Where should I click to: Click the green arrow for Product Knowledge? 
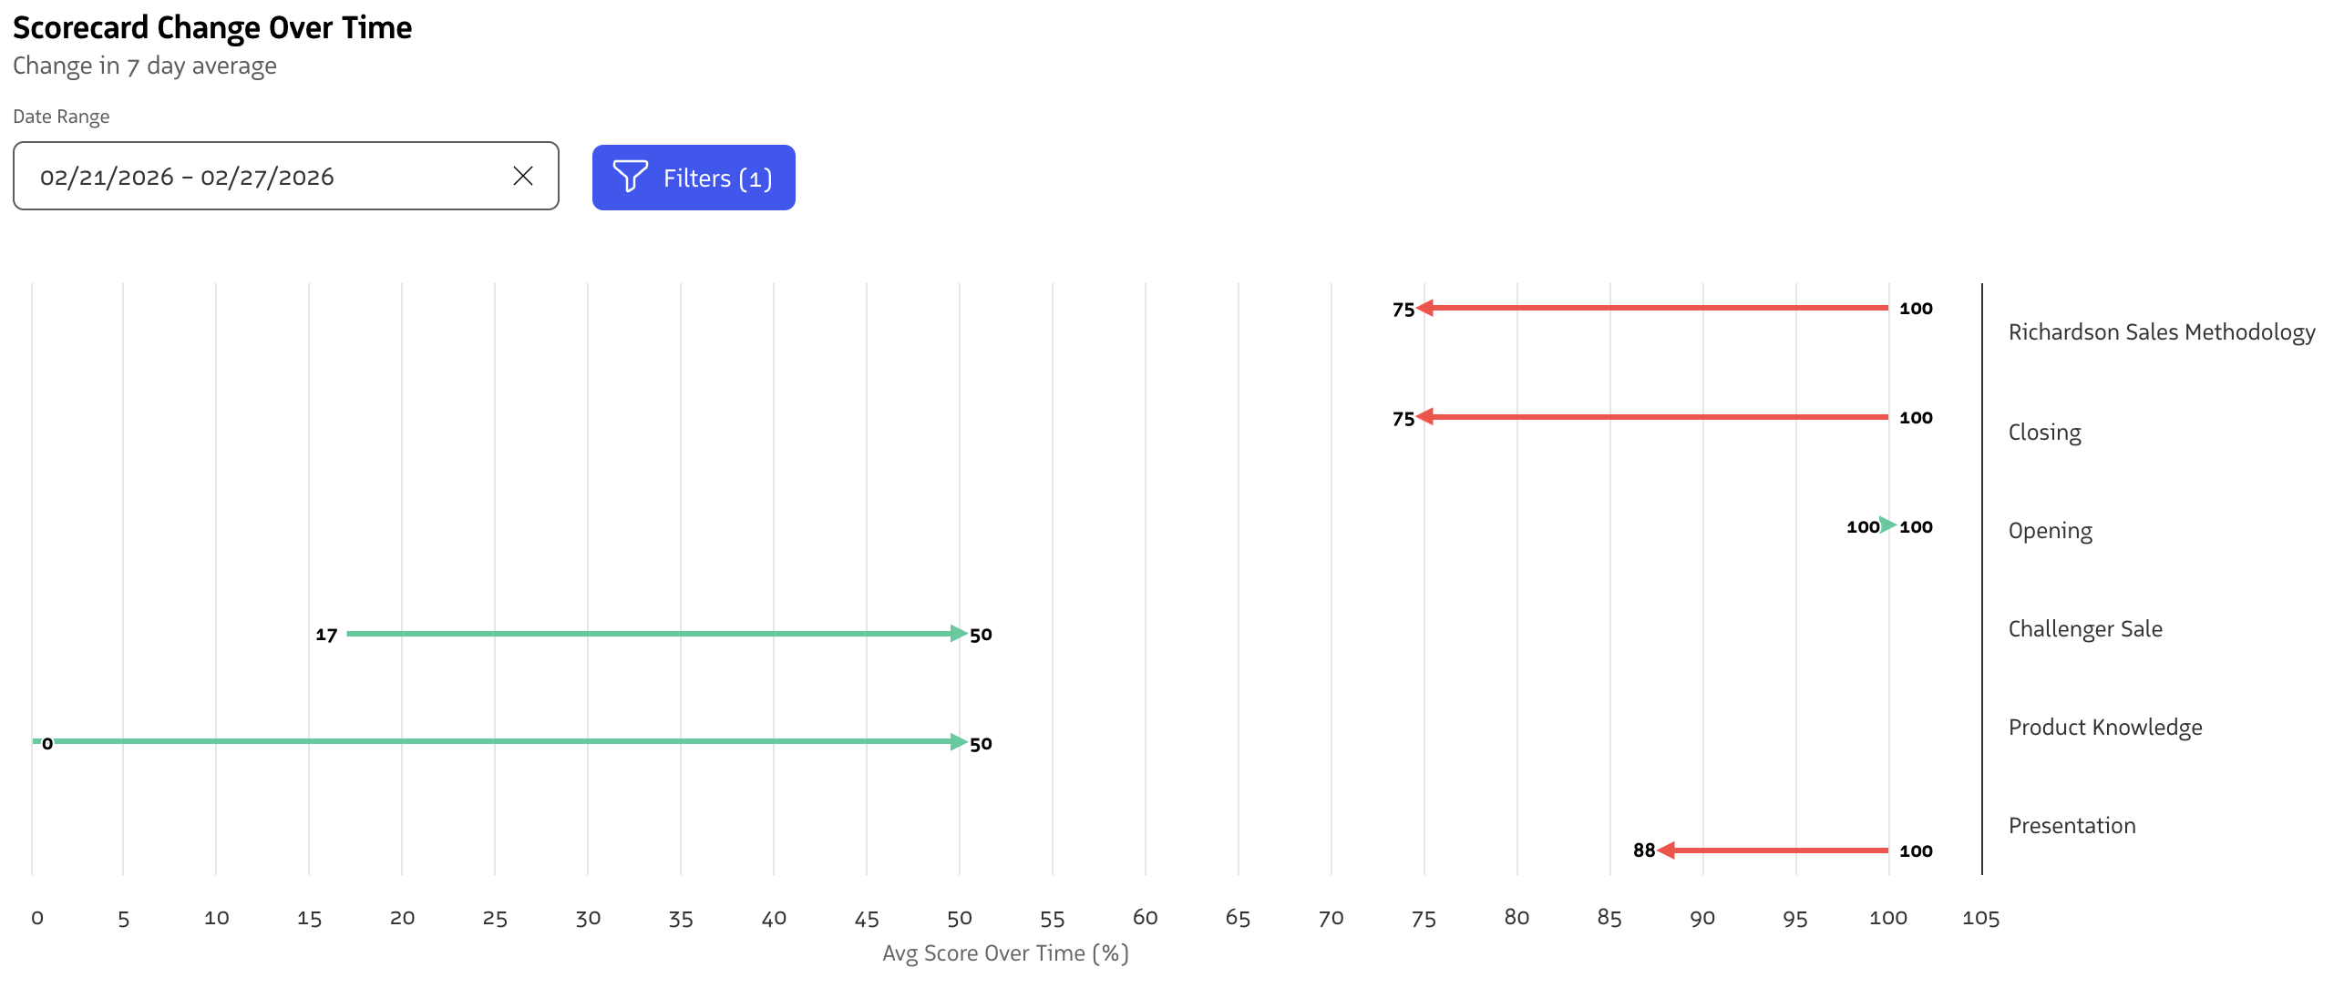pyautogui.click(x=501, y=742)
